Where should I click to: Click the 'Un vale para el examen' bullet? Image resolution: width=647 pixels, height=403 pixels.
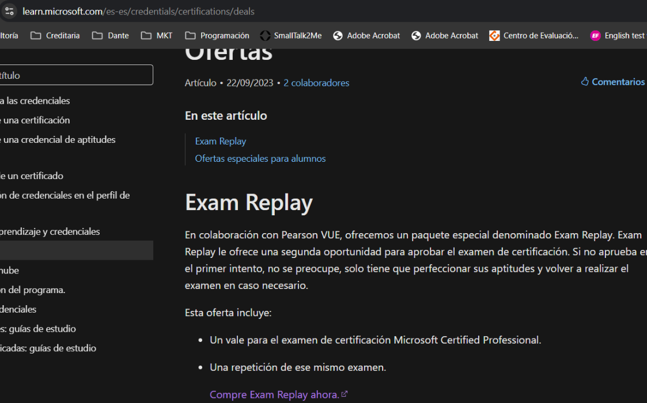pyautogui.click(x=376, y=340)
